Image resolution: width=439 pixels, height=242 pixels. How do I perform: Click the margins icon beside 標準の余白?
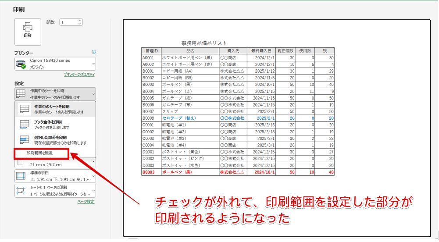click(x=21, y=176)
